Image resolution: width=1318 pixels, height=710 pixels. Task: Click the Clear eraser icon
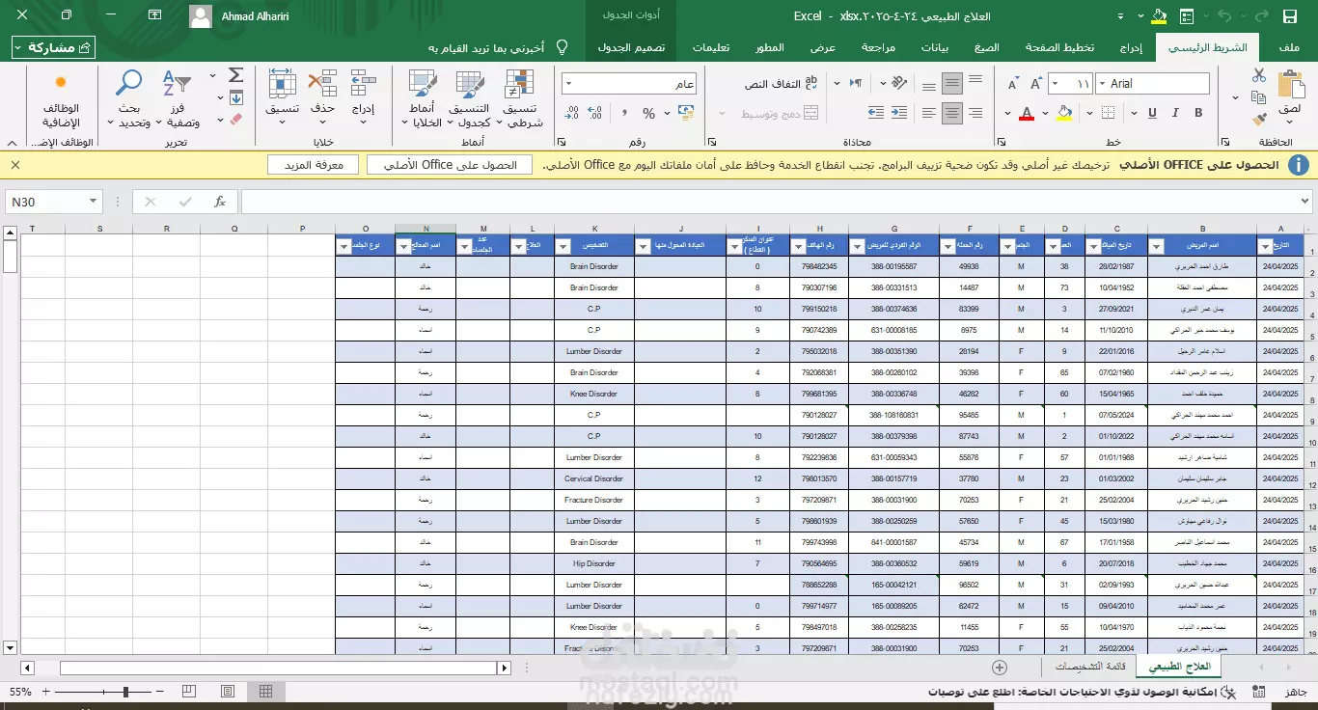tap(235, 120)
